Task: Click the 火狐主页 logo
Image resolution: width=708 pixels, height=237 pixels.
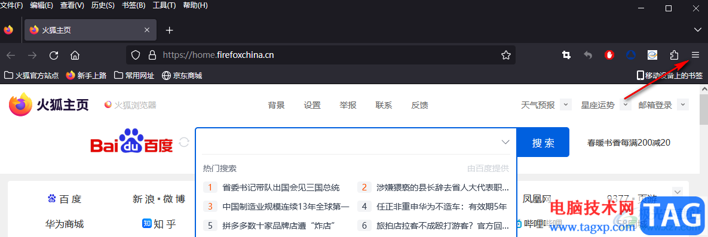Action: [49, 105]
